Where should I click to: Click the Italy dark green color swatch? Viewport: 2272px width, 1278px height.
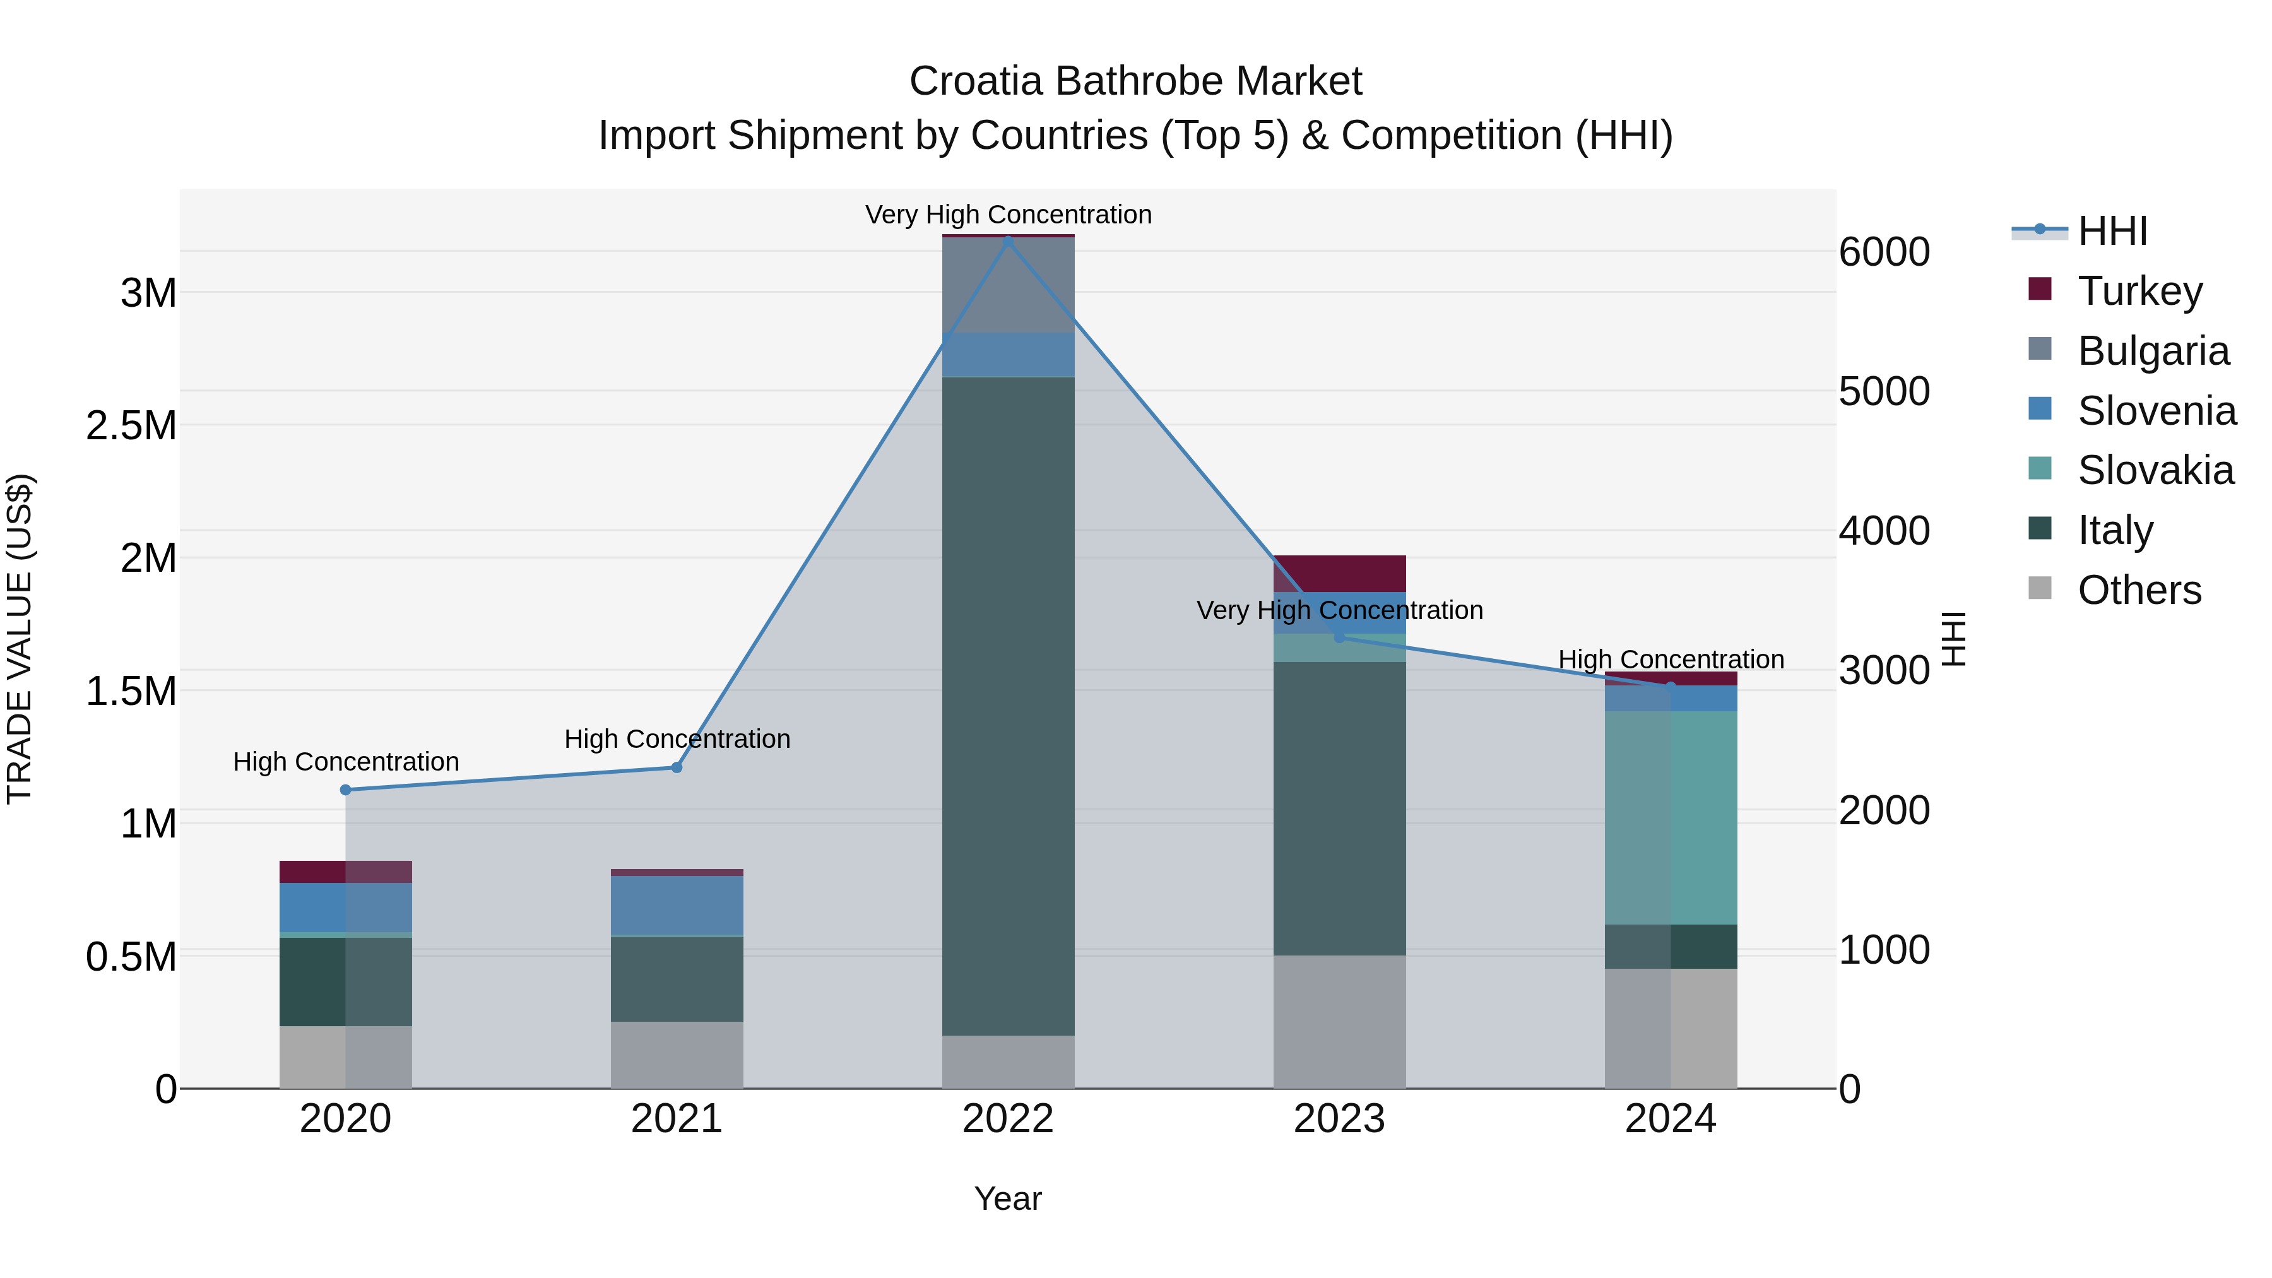click(x=2040, y=528)
